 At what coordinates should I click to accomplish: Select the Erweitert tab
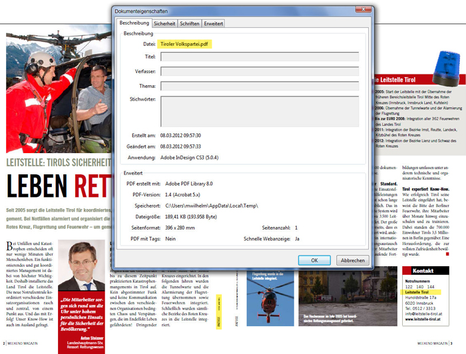(x=214, y=23)
